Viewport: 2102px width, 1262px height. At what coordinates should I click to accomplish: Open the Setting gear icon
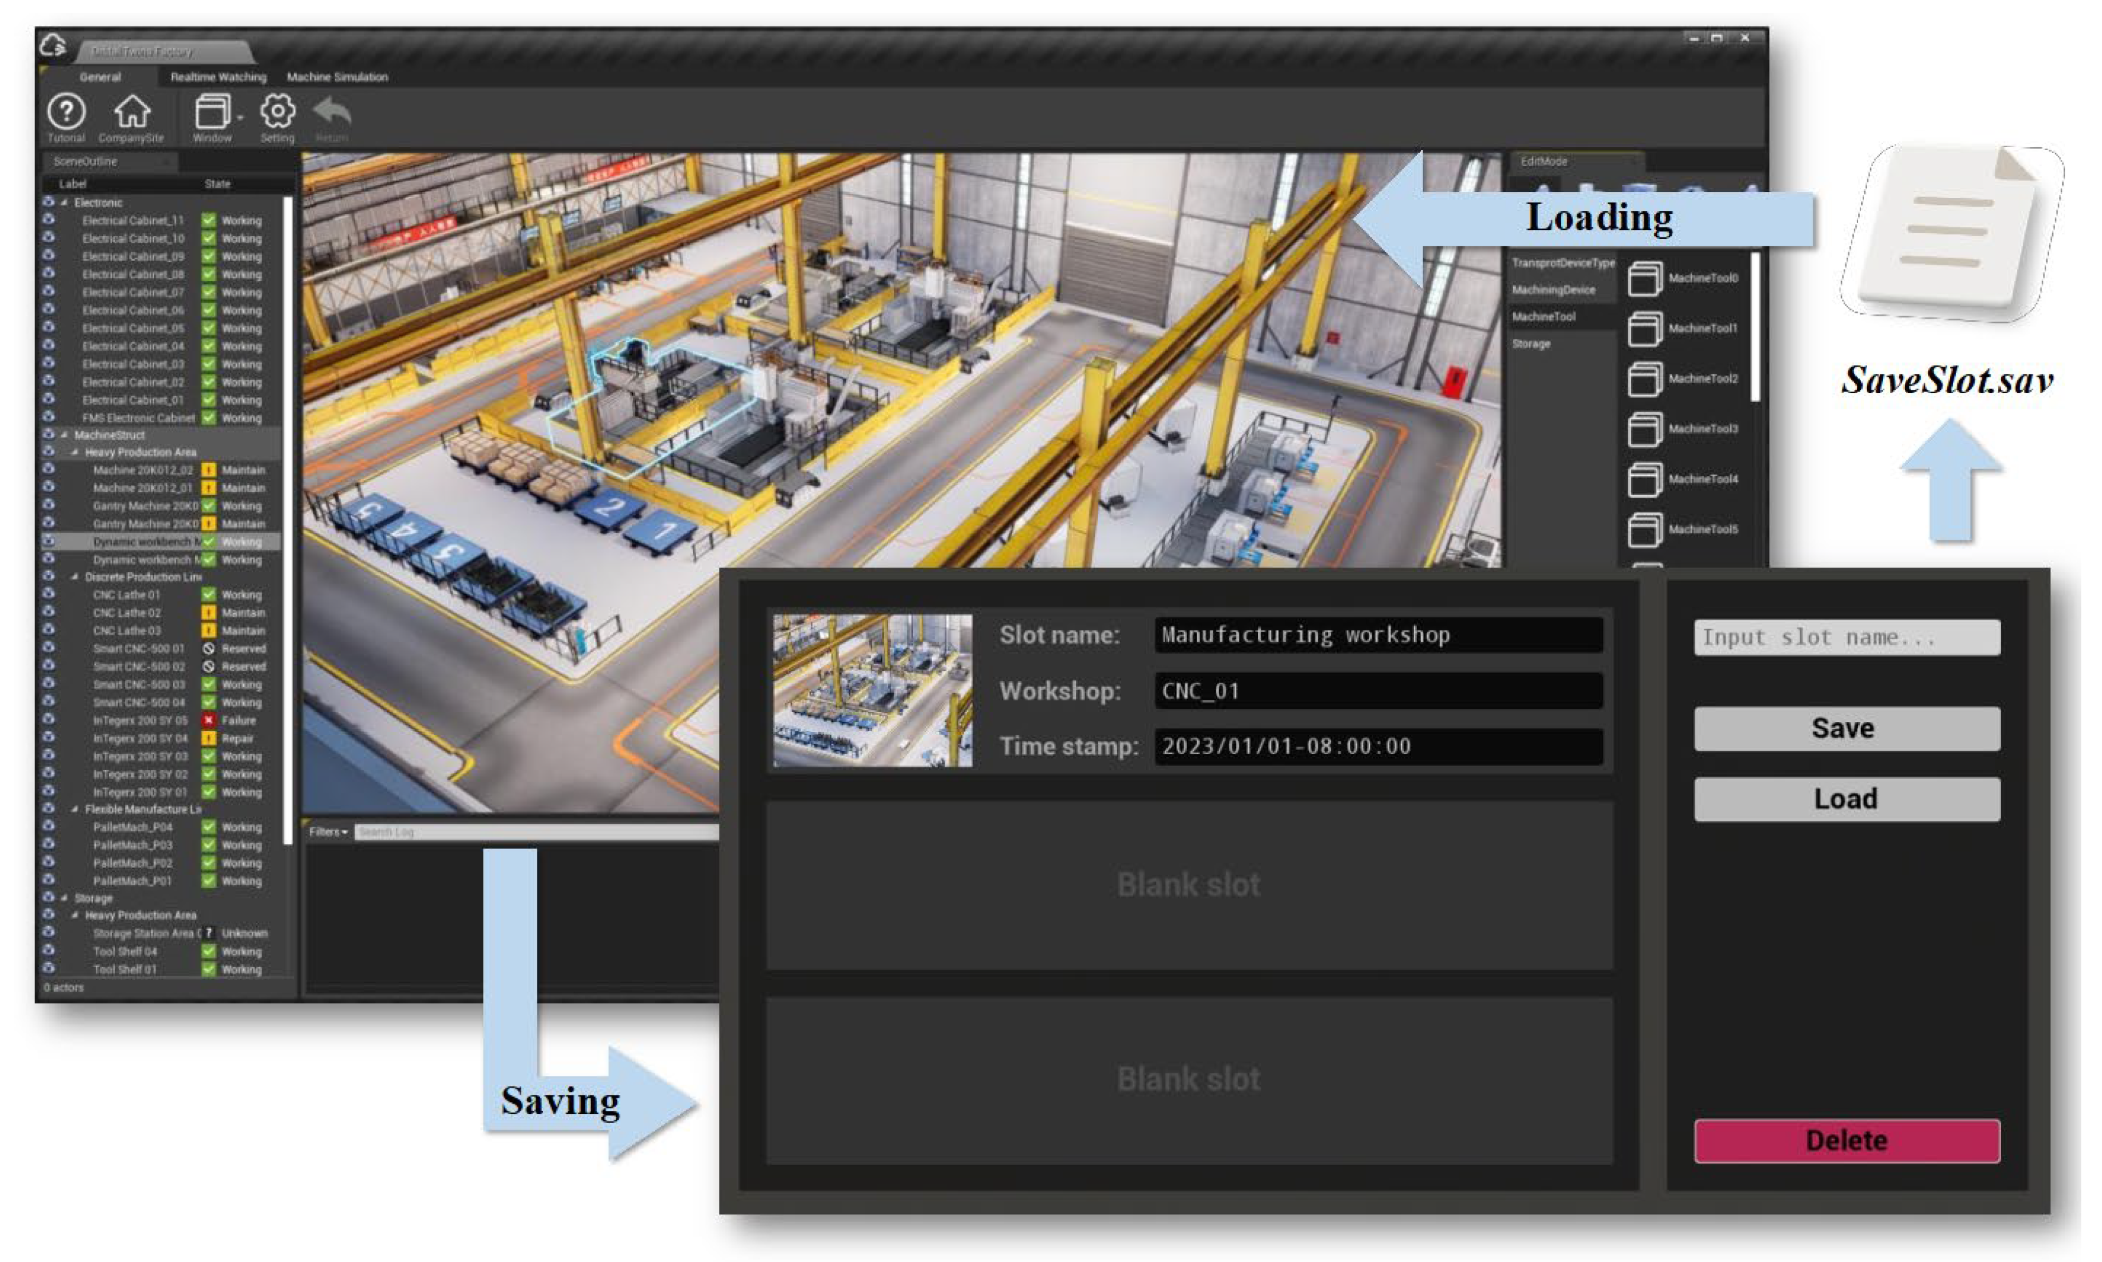277,112
